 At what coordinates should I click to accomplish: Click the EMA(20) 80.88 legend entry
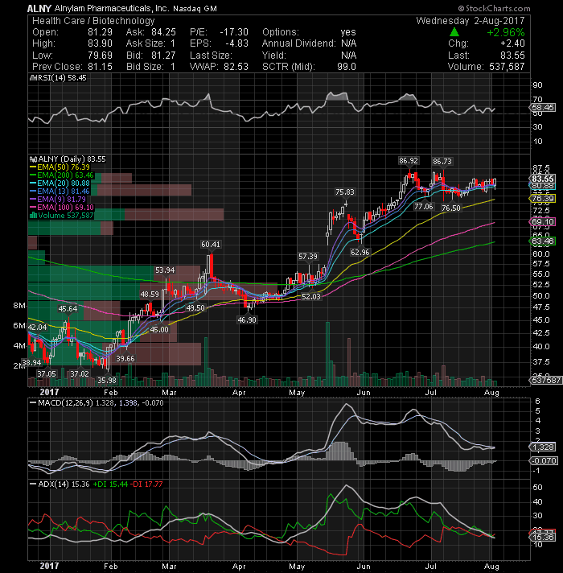point(60,183)
